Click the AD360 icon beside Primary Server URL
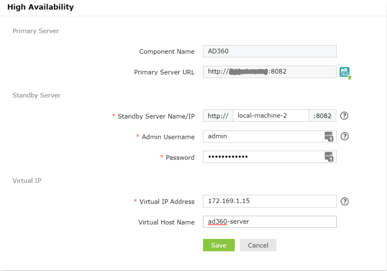The width and height of the screenshot is (387, 271). click(x=345, y=73)
